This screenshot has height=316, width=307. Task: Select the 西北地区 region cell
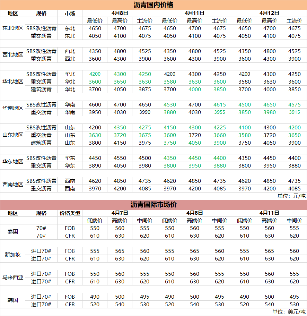(x=13, y=55)
